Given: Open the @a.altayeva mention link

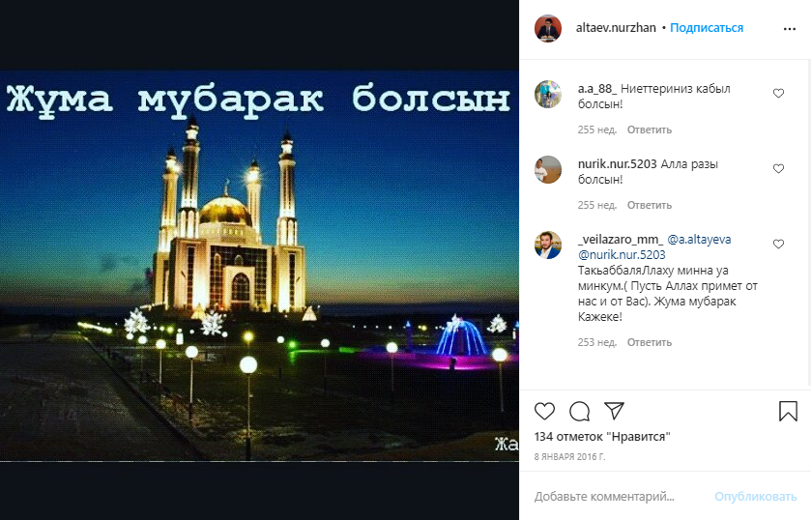Looking at the screenshot, I should click(699, 240).
